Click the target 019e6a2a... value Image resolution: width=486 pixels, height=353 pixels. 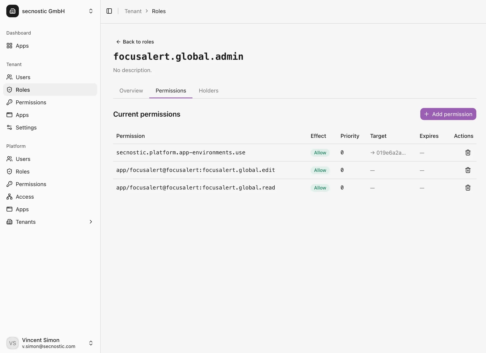pos(391,153)
